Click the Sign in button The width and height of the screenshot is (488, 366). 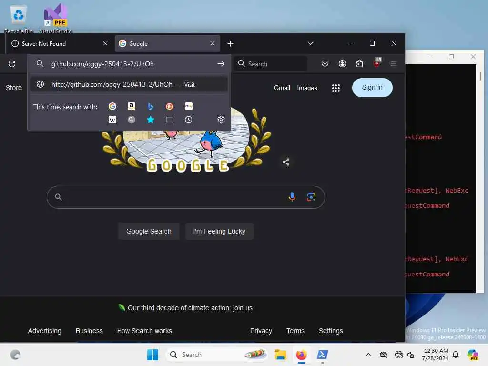pos(372,88)
